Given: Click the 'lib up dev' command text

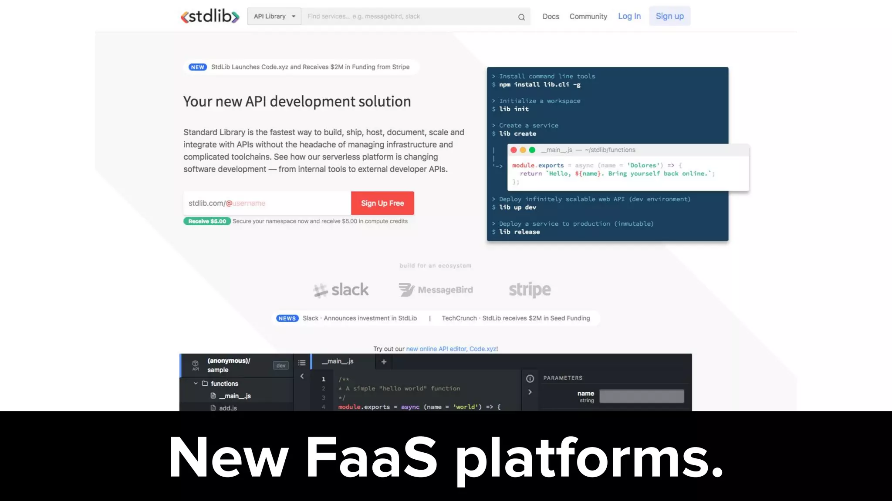Looking at the screenshot, I should (517, 207).
